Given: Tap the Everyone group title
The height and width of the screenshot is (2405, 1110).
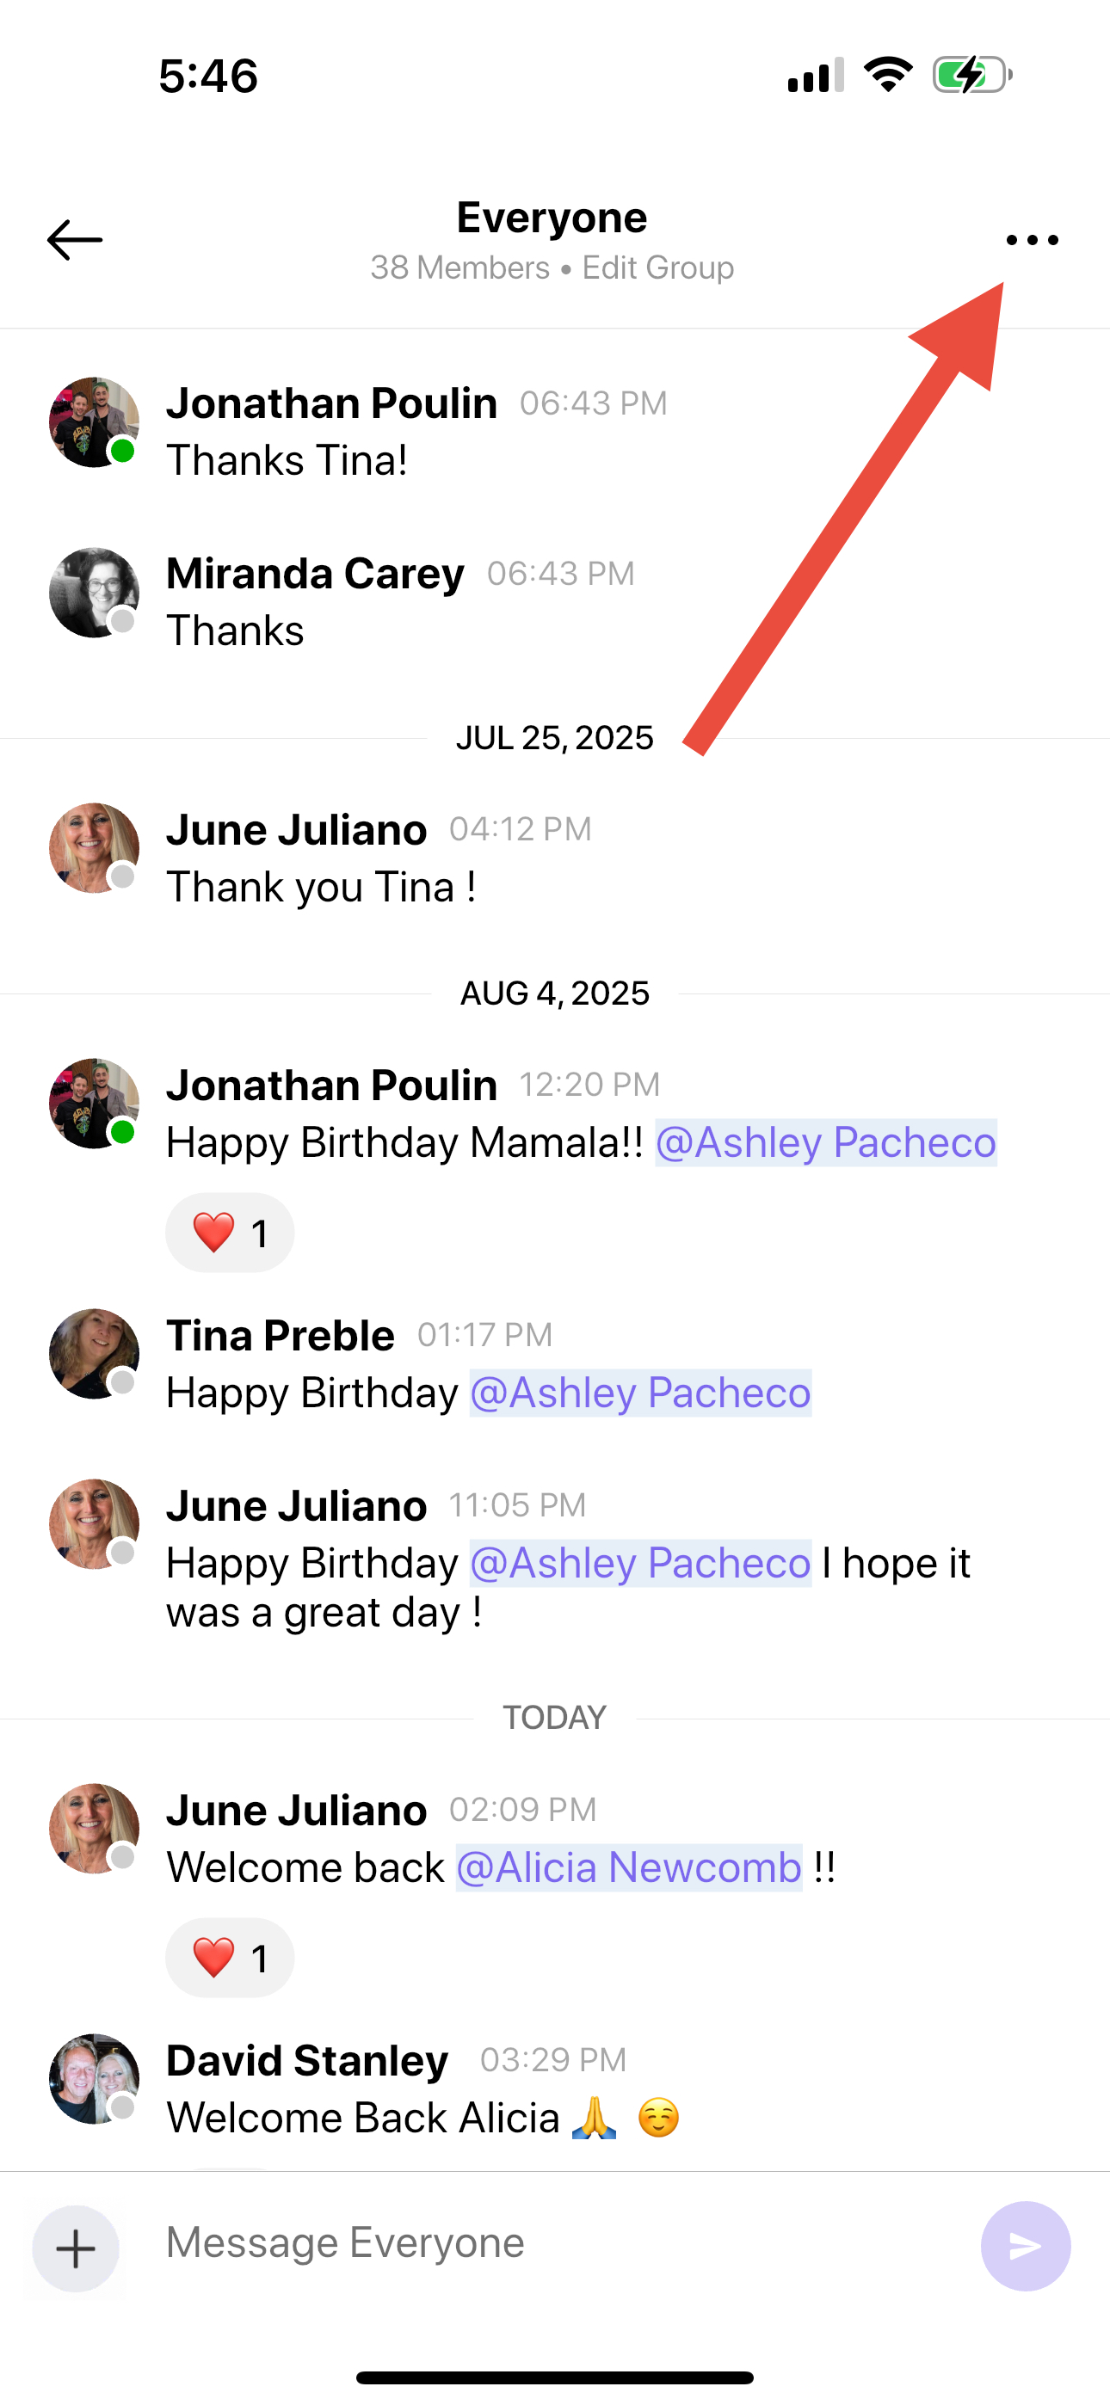Looking at the screenshot, I should coord(552,218).
